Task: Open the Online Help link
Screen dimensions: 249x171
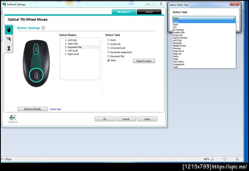Action: coord(56,109)
